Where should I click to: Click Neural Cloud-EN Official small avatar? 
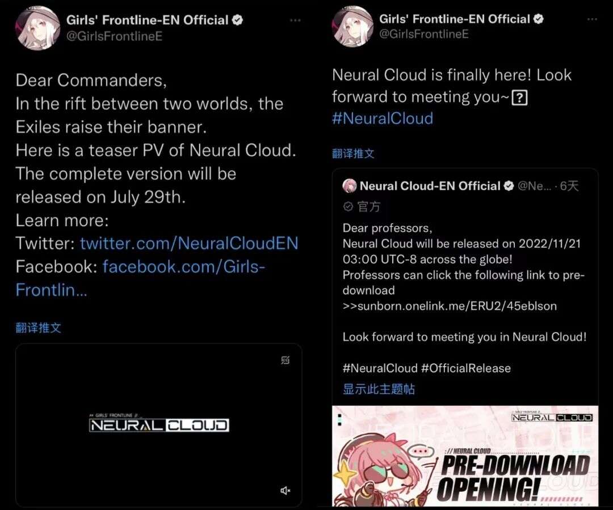pos(350,186)
